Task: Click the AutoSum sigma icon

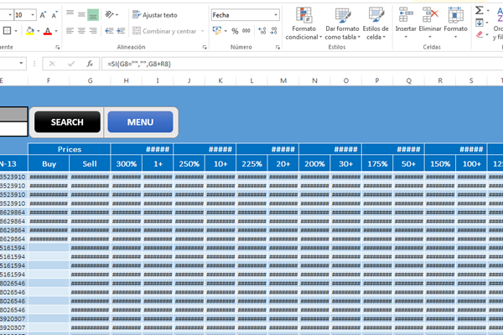Action: pyautogui.click(x=480, y=10)
